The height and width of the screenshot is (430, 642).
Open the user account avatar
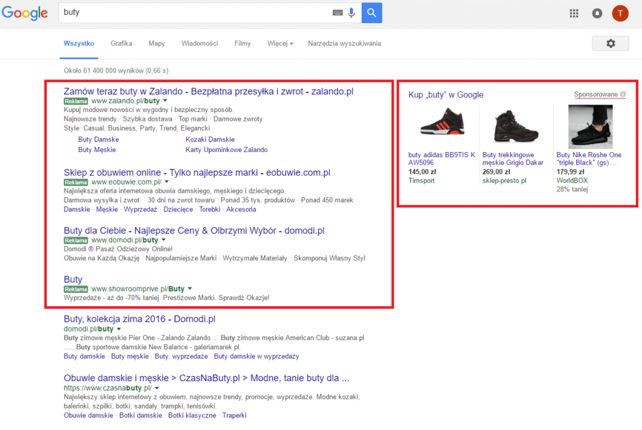[x=620, y=13]
